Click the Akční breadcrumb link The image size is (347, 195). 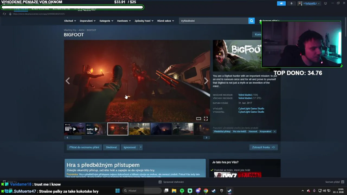[82, 30]
